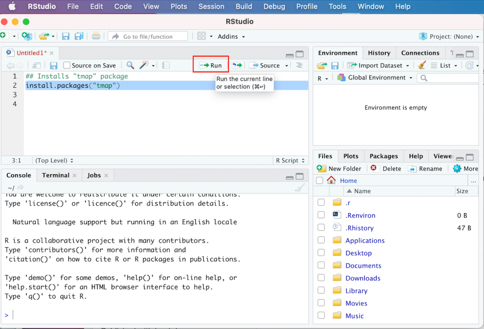Screen dimensions: 484x329
Task: Open the Downloads folder link
Action: point(363,278)
